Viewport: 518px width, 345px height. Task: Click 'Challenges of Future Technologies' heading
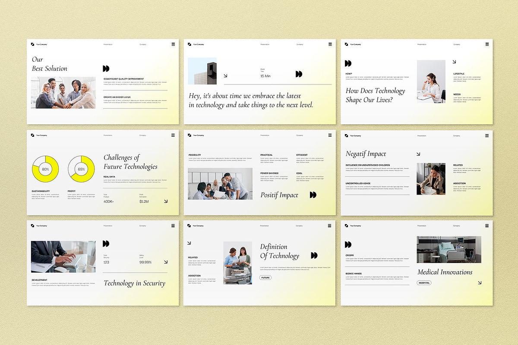pos(130,162)
